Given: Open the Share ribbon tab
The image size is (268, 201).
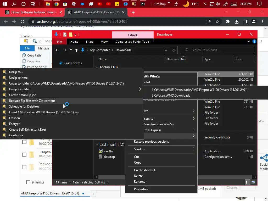Looking at the screenshot, I should tap(90, 42).
